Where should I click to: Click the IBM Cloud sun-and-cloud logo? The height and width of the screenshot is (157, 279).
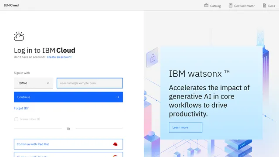(19, 36)
